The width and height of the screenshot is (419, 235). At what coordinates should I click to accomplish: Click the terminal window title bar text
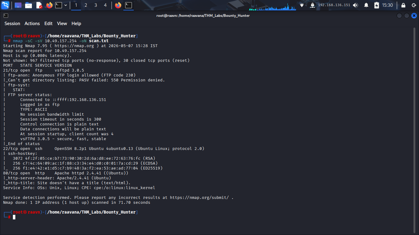(x=203, y=16)
